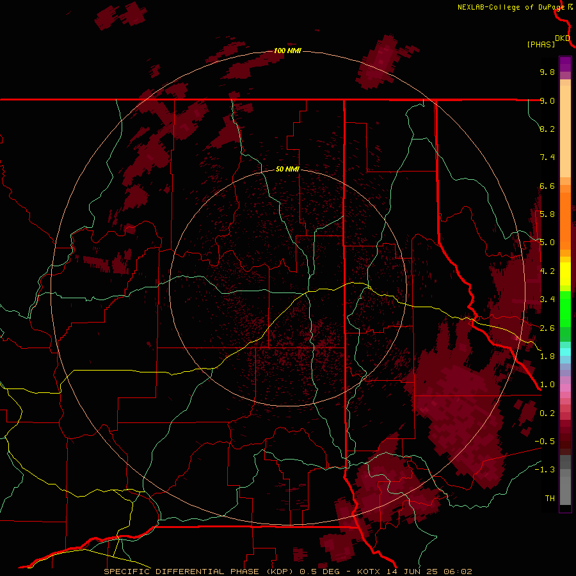Click the 0.2 legend value
Screen dimensions: 576x576
[547, 413]
